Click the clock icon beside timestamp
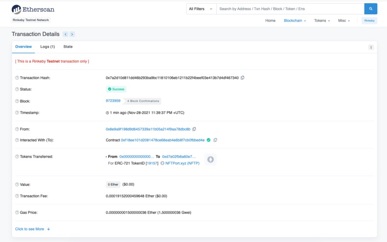Image resolution: width=387 pixels, height=242 pixels. click(108, 113)
